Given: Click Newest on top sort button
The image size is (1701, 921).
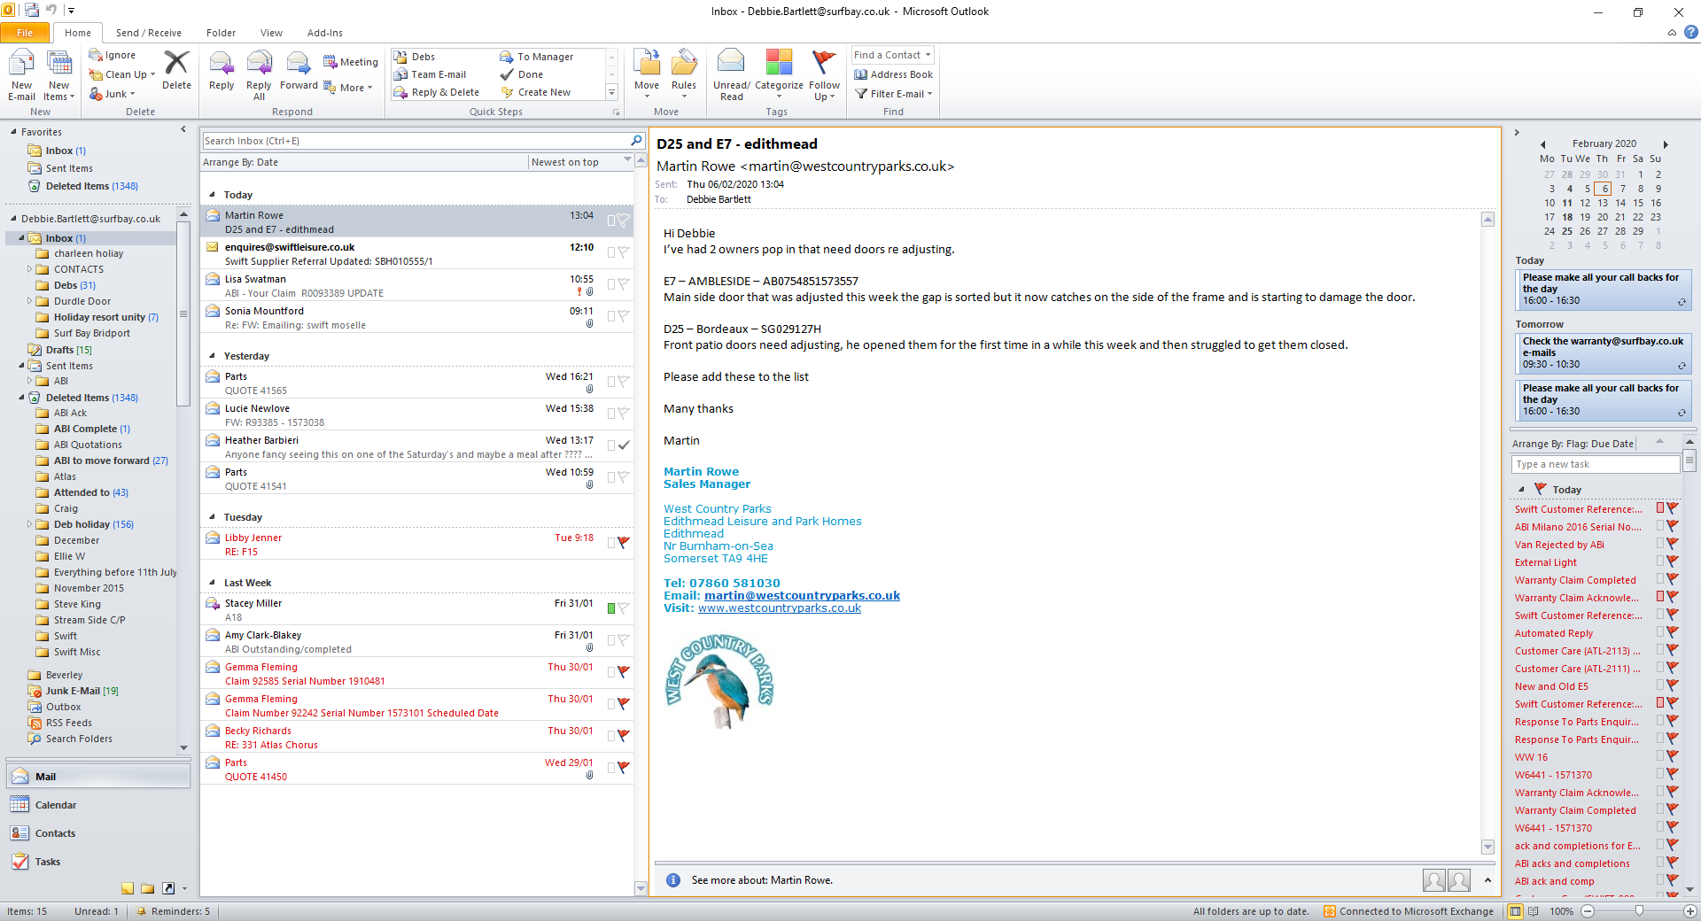Looking at the screenshot, I should pos(580,162).
